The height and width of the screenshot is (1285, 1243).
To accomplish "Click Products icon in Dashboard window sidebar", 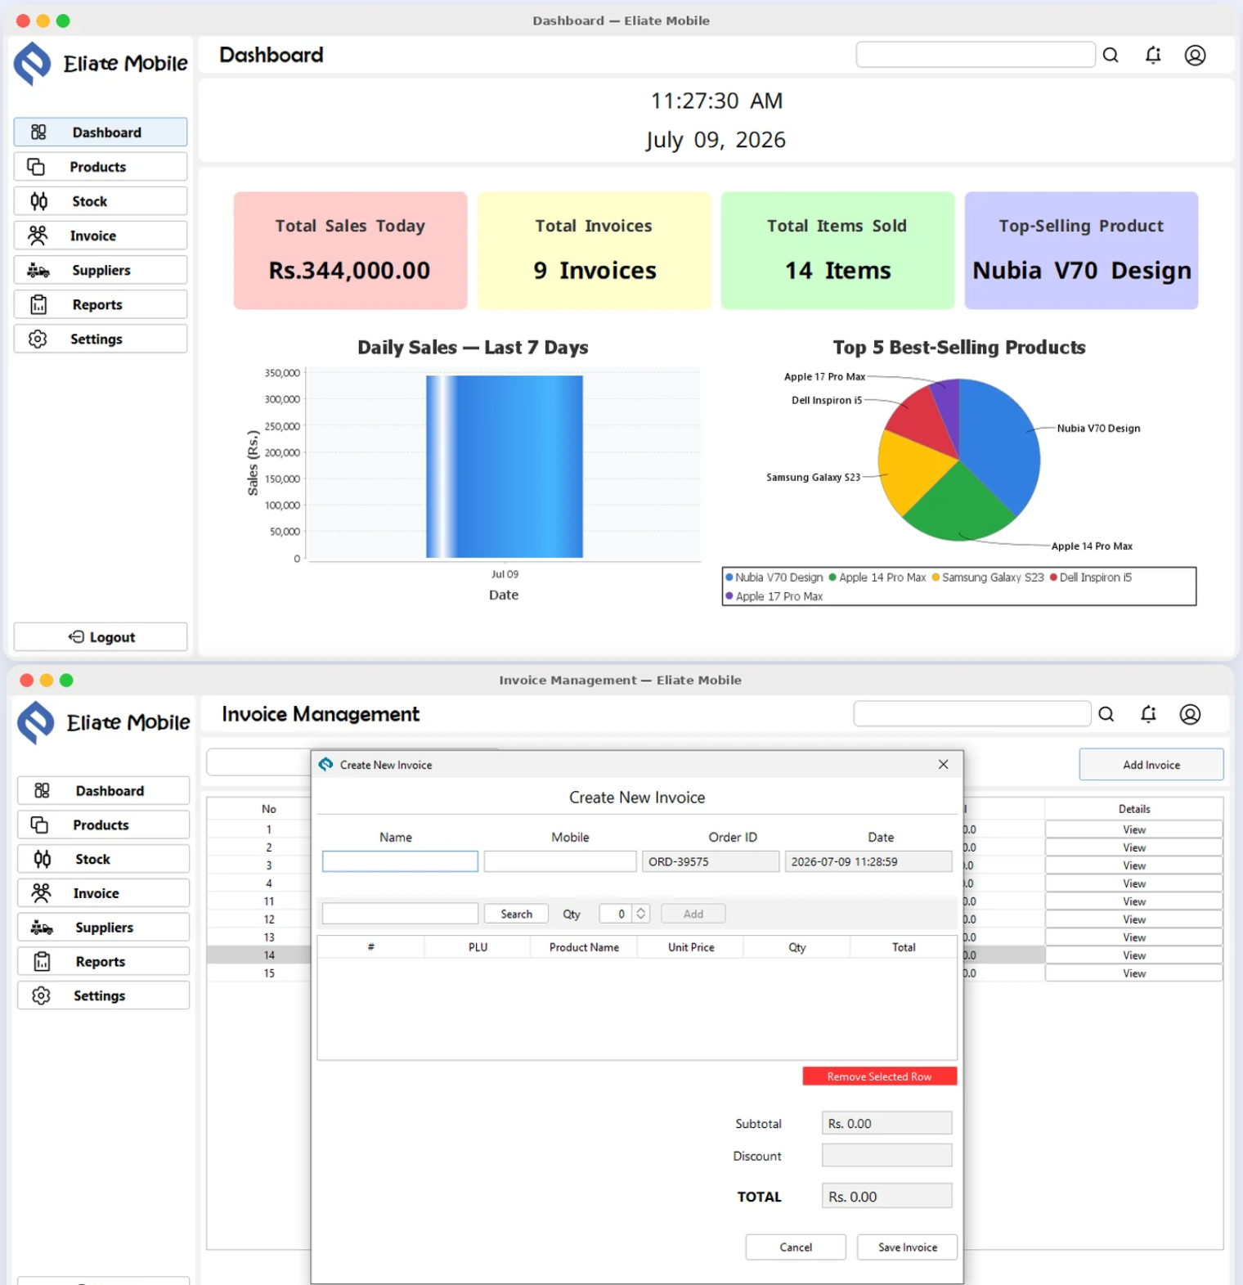I will pos(36,166).
